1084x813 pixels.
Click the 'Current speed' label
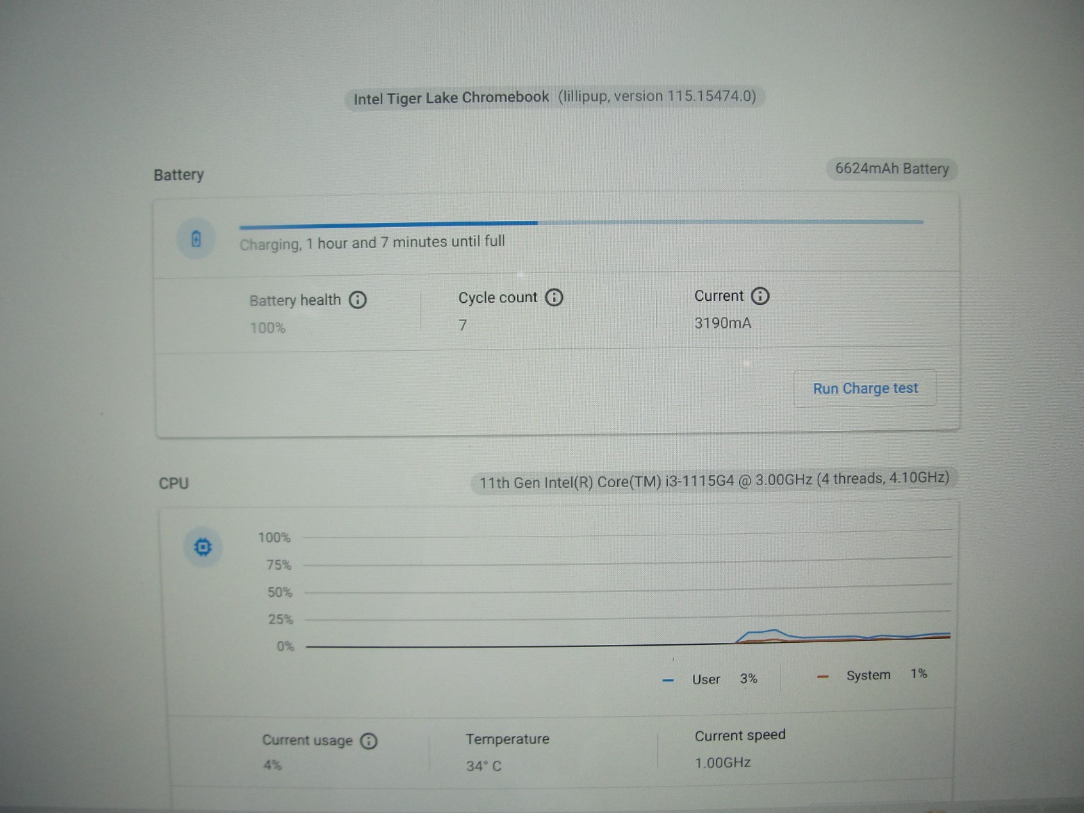740,735
